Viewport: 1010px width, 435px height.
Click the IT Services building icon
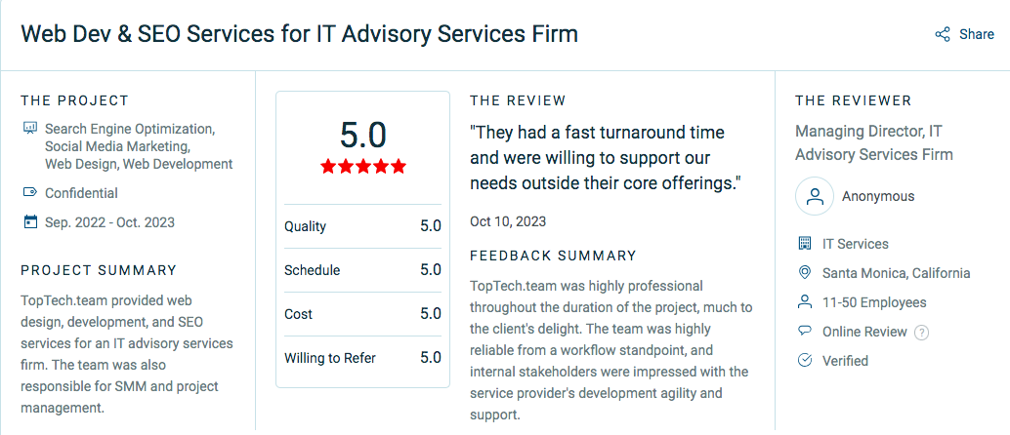coord(804,243)
